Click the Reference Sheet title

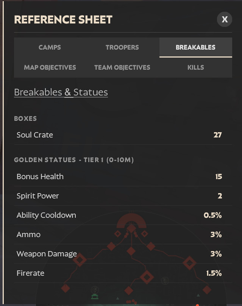coord(63,20)
